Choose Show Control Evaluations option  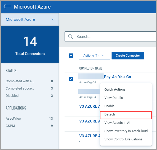pos(123,139)
